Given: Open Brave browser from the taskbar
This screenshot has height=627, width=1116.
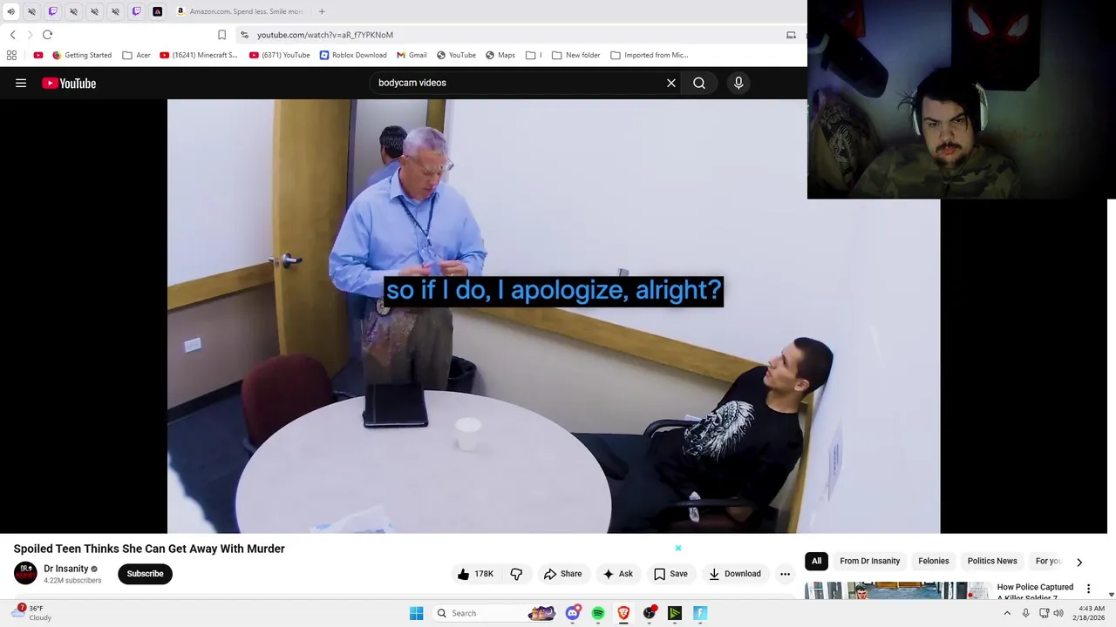Looking at the screenshot, I should [623, 613].
